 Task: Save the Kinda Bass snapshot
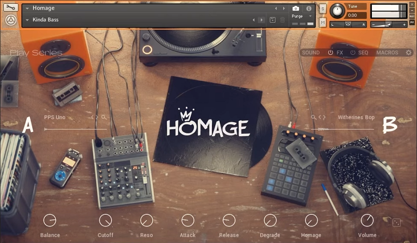click(x=273, y=20)
